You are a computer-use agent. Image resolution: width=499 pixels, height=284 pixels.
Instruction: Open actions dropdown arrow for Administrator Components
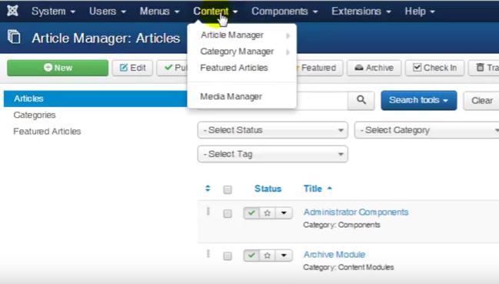[x=284, y=213]
